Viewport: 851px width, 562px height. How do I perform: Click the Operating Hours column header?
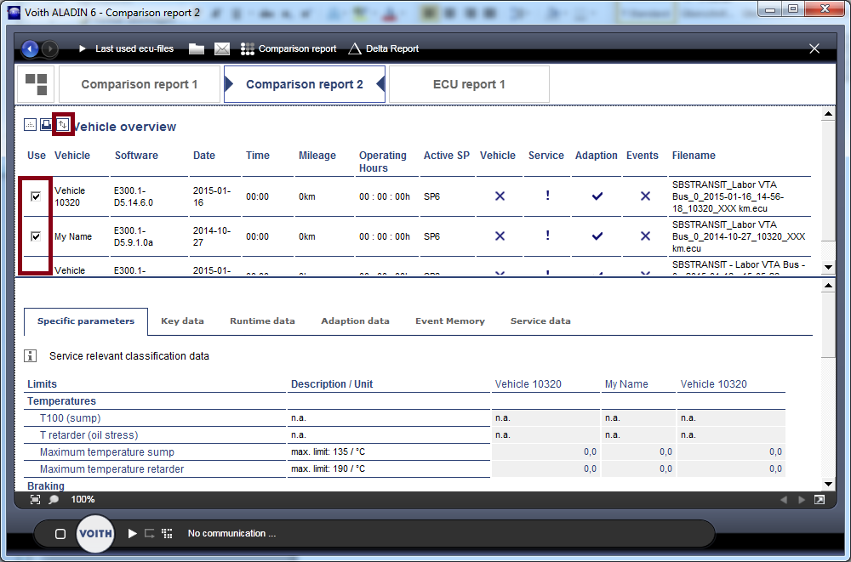point(383,162)
